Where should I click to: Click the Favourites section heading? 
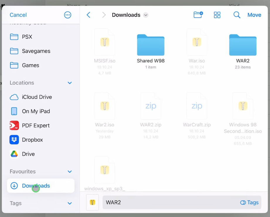coord(23,171)
